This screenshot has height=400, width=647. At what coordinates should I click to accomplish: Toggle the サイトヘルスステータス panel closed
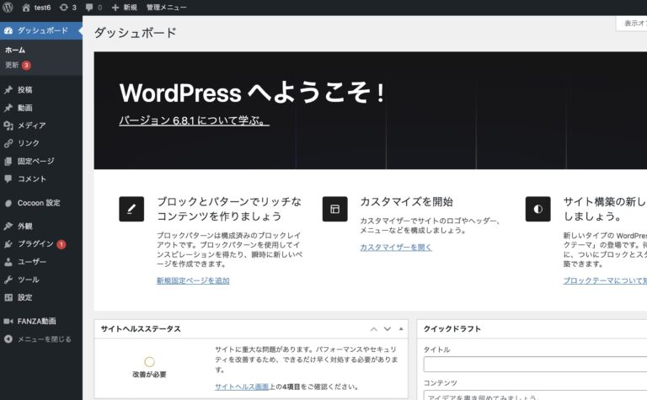402,329
